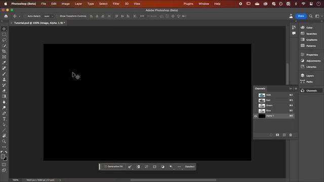Image resolution: width=324 pixels, height=182 pixels.
Task: Select the Spot Healing Brush tool
Action: point(4,68)
